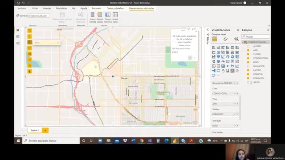Choose the line chart visual icon
The height and width of the screenshot is (160, 285).
214,52
